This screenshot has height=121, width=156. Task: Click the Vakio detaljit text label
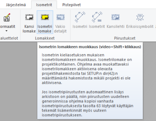click(x=60, y=29)
